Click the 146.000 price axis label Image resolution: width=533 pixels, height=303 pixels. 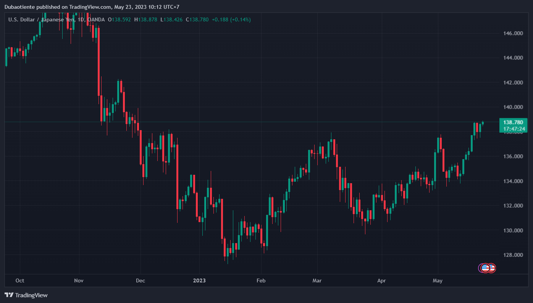pyautogui.click(x=513, y=34)
